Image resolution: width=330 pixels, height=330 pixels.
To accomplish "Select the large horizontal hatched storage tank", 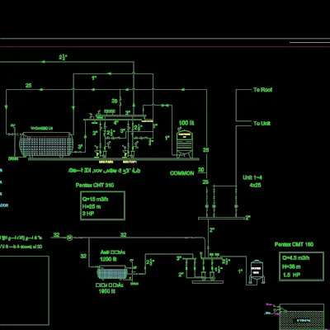I will [x=46, y=145].
